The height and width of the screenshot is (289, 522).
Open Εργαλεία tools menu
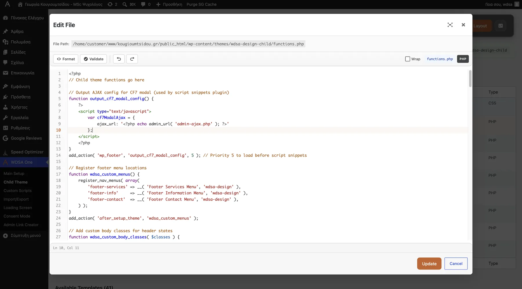tap(24, 118)
